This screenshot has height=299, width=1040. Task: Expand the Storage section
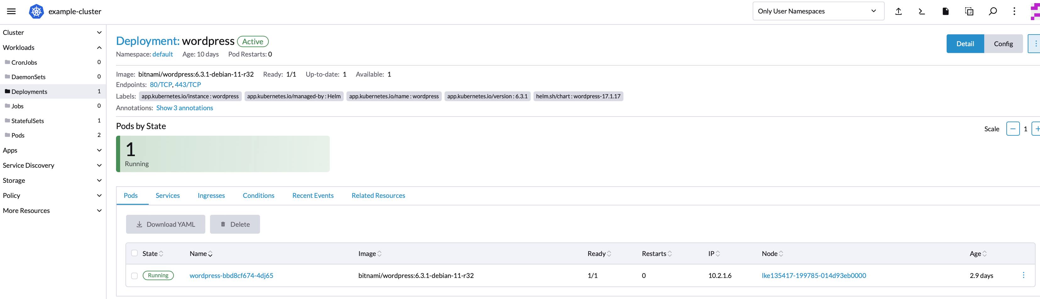coord(99,180)
